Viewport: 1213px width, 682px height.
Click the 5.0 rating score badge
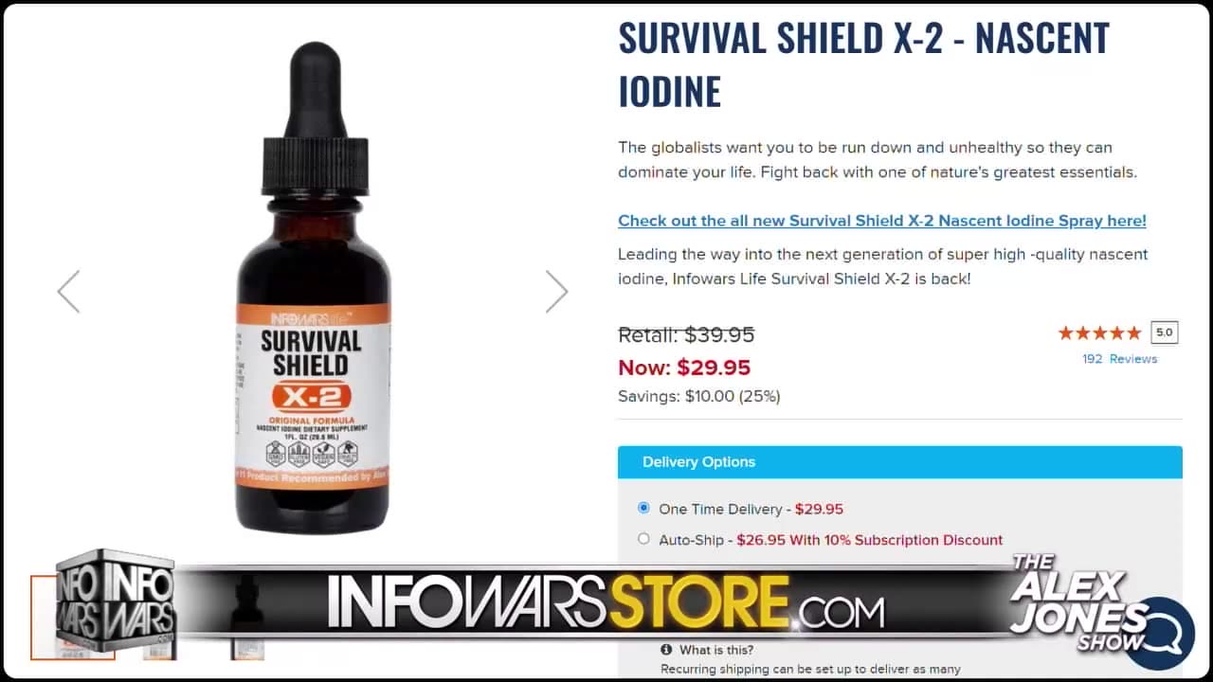click(1165, 332)
